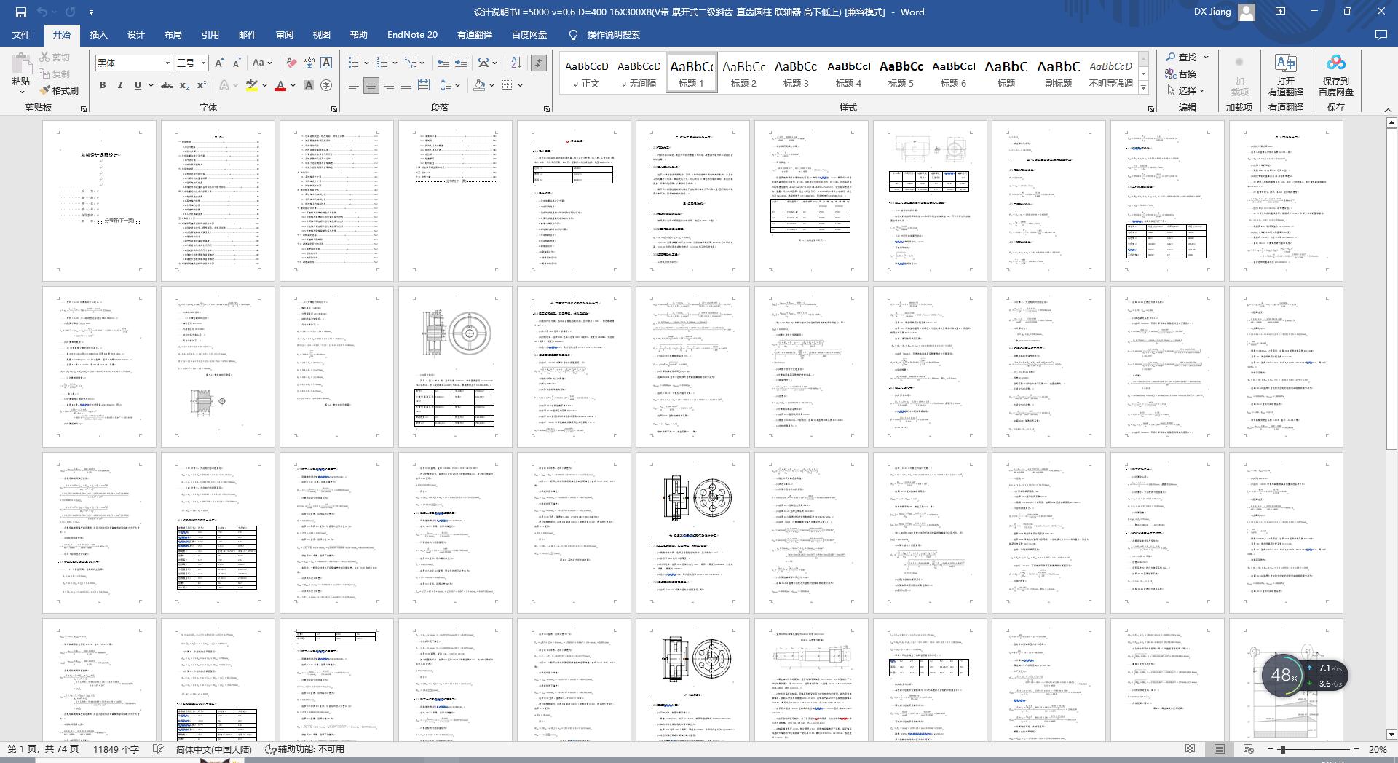Open the font name dropdown showing 黑体
The height and width of the screenshot is (763, 1398).
coord(167,63)
